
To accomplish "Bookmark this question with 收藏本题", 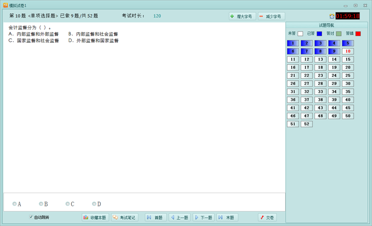I will [x=95, y=218].
